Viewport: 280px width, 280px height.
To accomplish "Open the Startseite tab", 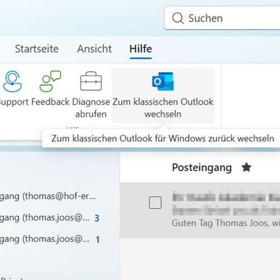I will (37, 49).
